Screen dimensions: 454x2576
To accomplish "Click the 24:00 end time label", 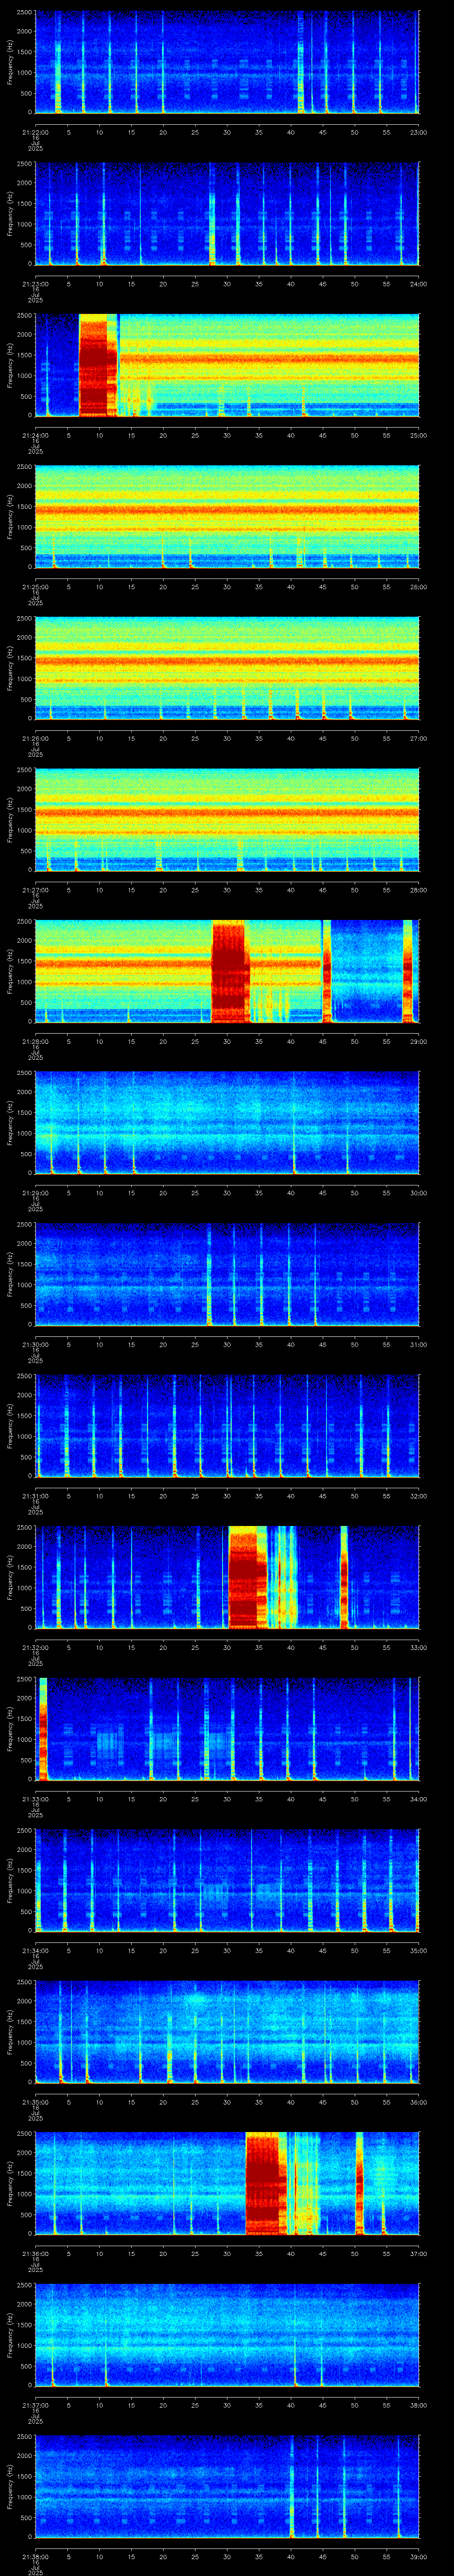I will [x=418, y=284].
